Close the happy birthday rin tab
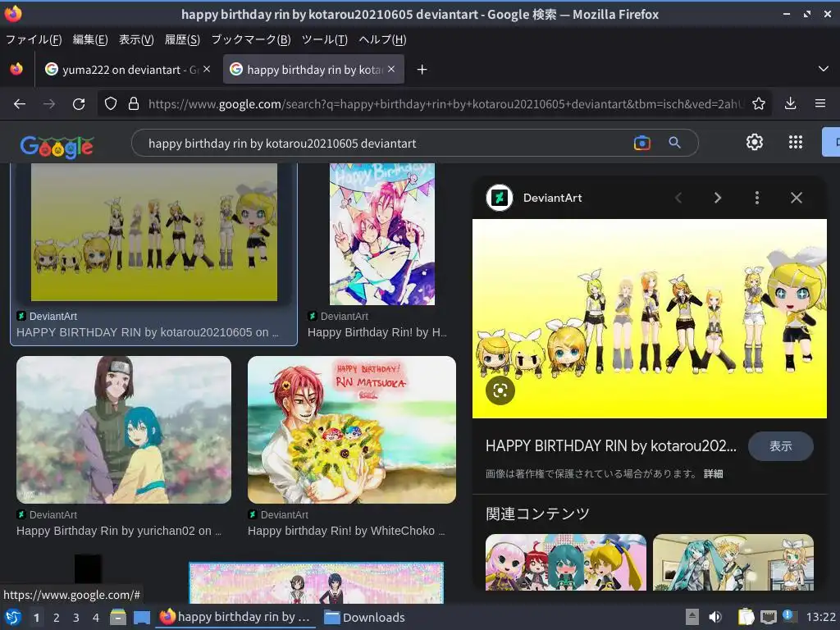The width and height of the screenshot is (840, 630). (391, 69)
